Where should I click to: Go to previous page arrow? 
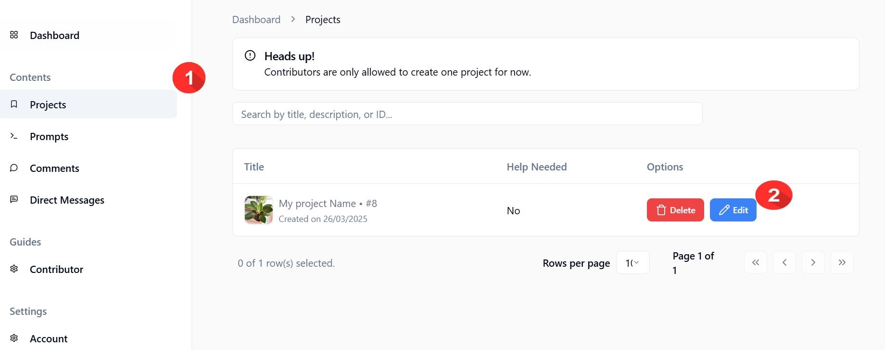point(784,262)
